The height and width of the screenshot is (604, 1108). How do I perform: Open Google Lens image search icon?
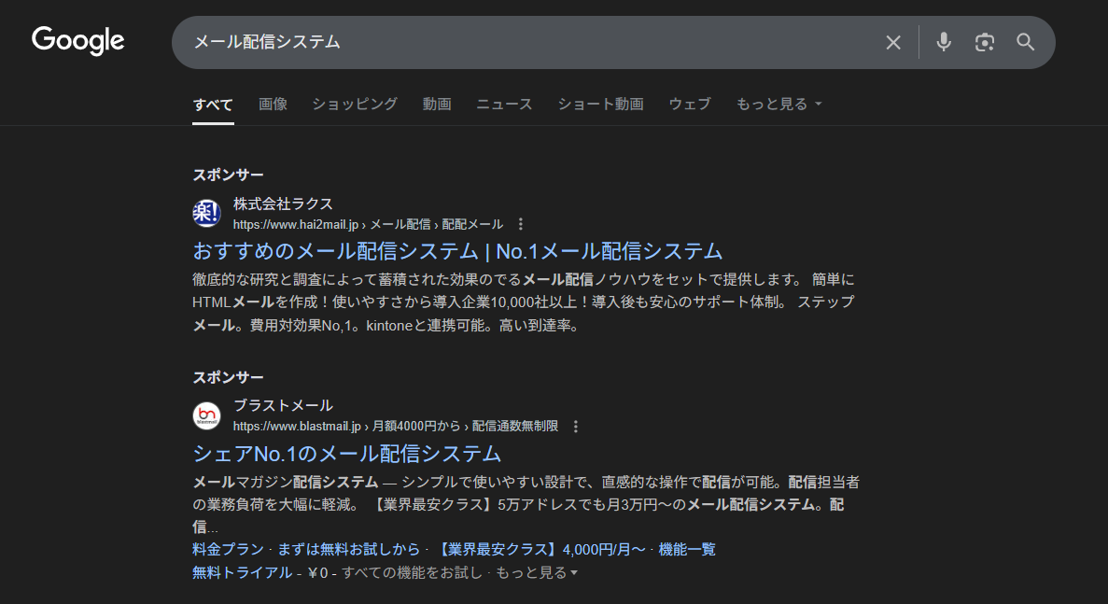click(x=985, y=42)
